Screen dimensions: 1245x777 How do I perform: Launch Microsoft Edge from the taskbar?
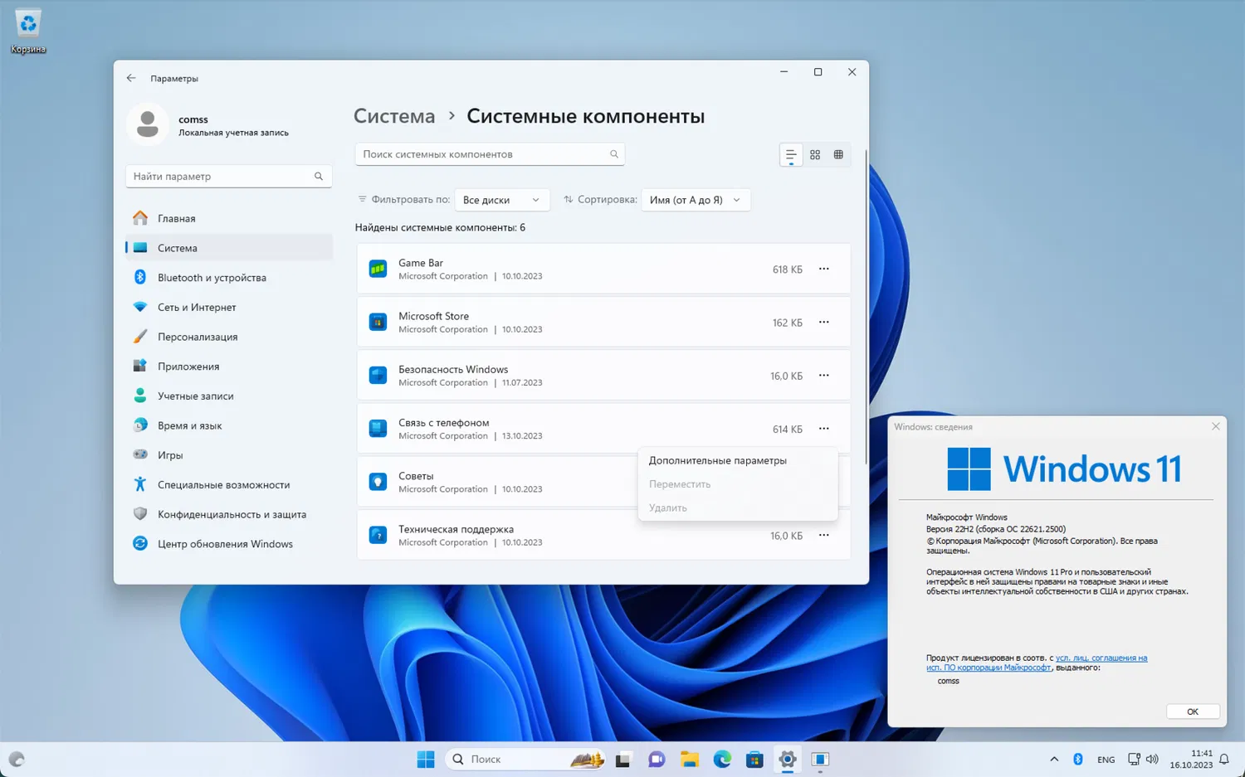pos(722,759)
